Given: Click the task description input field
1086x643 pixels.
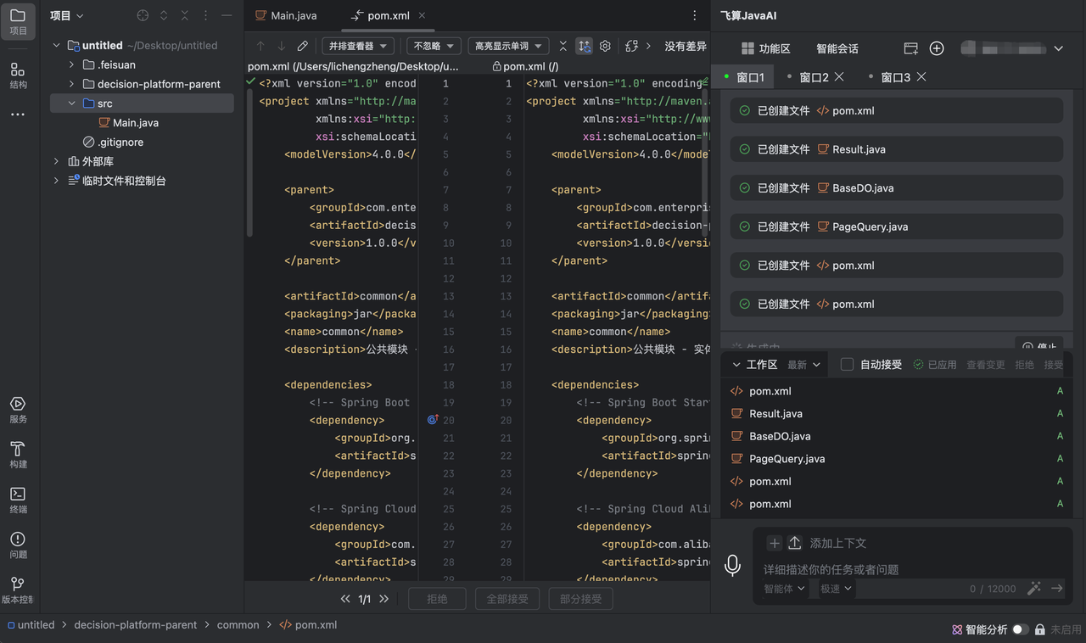Looking at the screenshot, I should 912,569.
